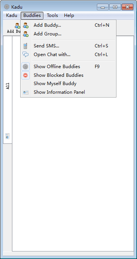Click the small contact card icon in sidebar
Image resolution: width=137 pixels, height=259 pixels.
7,136
